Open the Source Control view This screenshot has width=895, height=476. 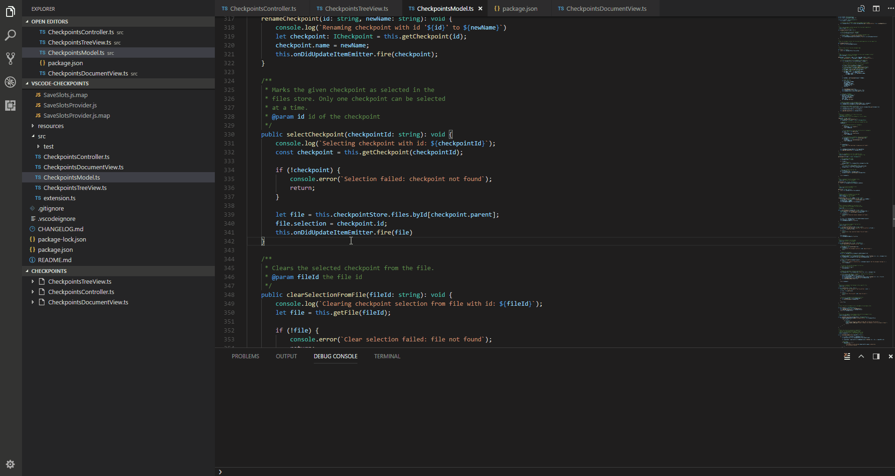point(10,59)
